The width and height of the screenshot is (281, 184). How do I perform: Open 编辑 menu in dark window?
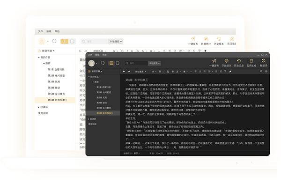(x=97, y=55)
